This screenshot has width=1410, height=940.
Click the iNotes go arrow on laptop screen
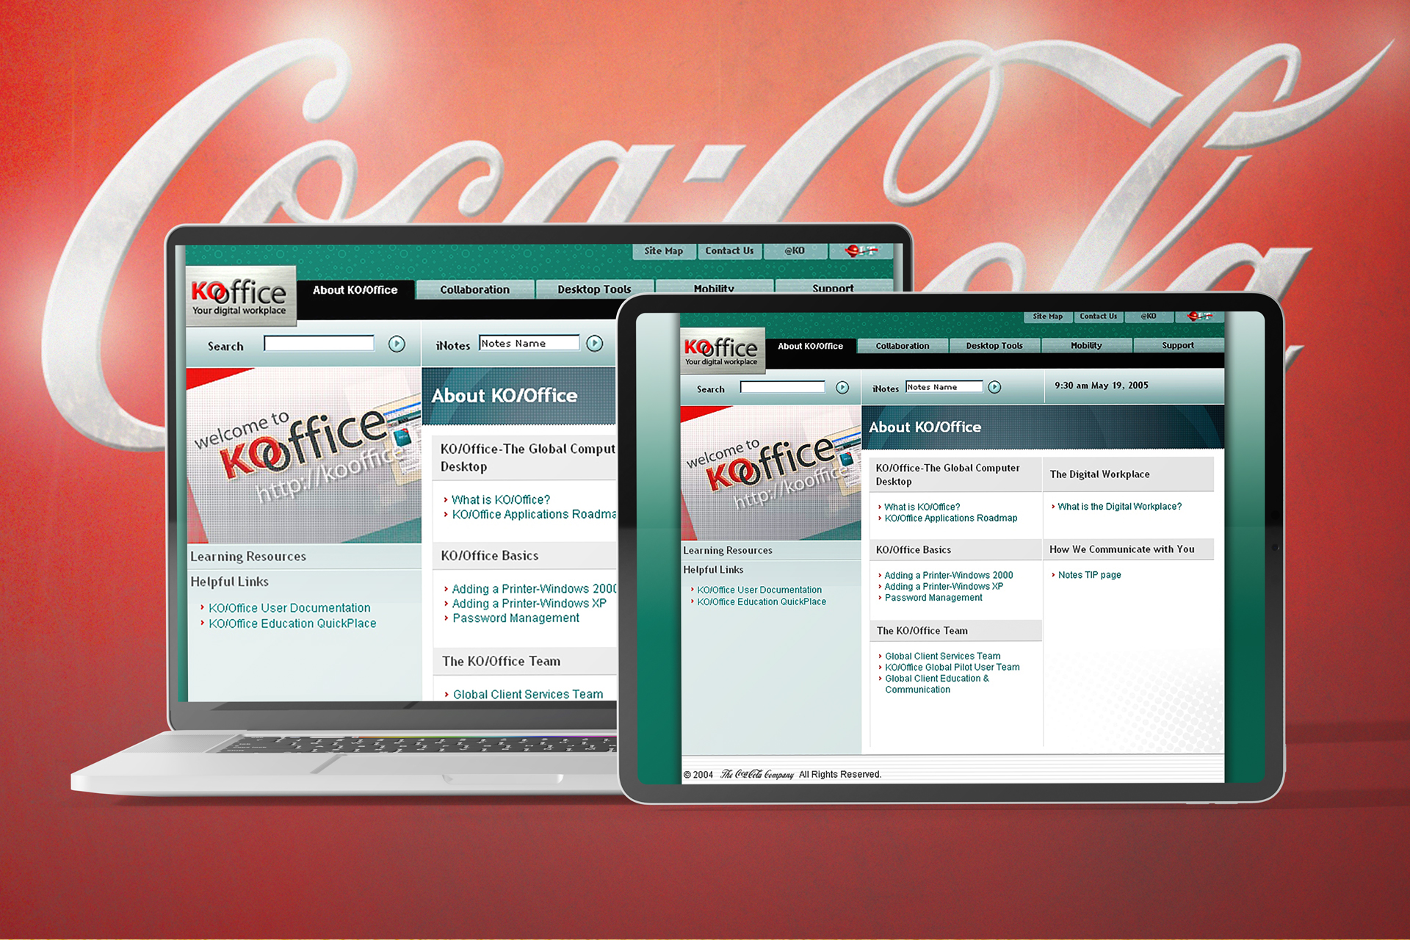[595, 343]
